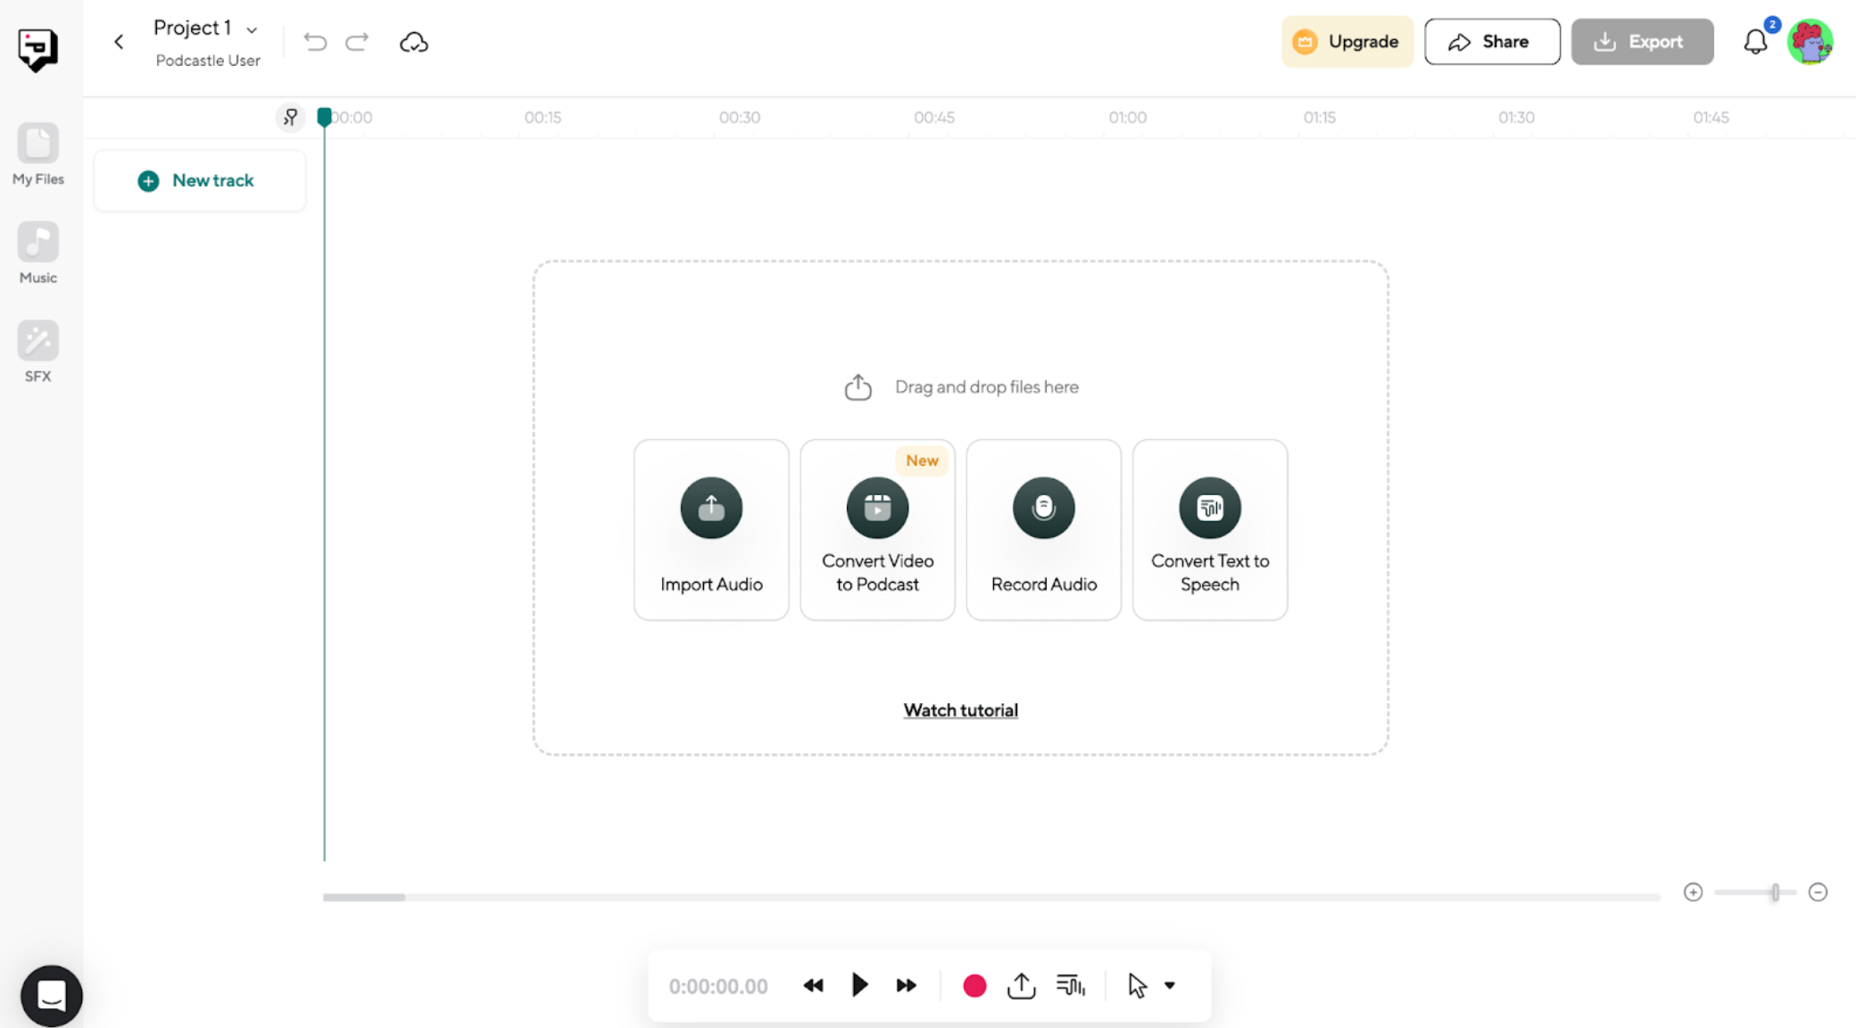Screen dimensions: 1856x1028
Task: Click the cloud save status icon
Action: click(413, 42)
